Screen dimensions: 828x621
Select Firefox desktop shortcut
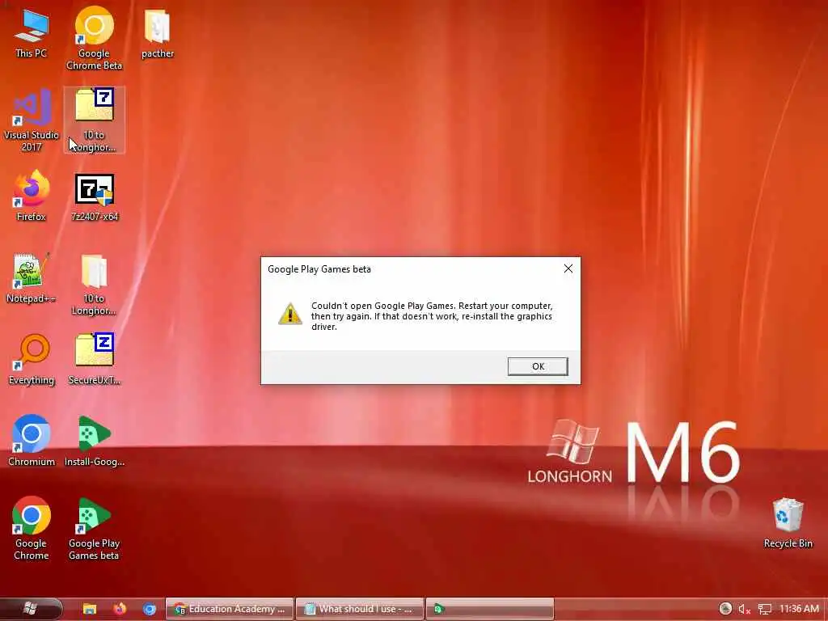[32, 196]
